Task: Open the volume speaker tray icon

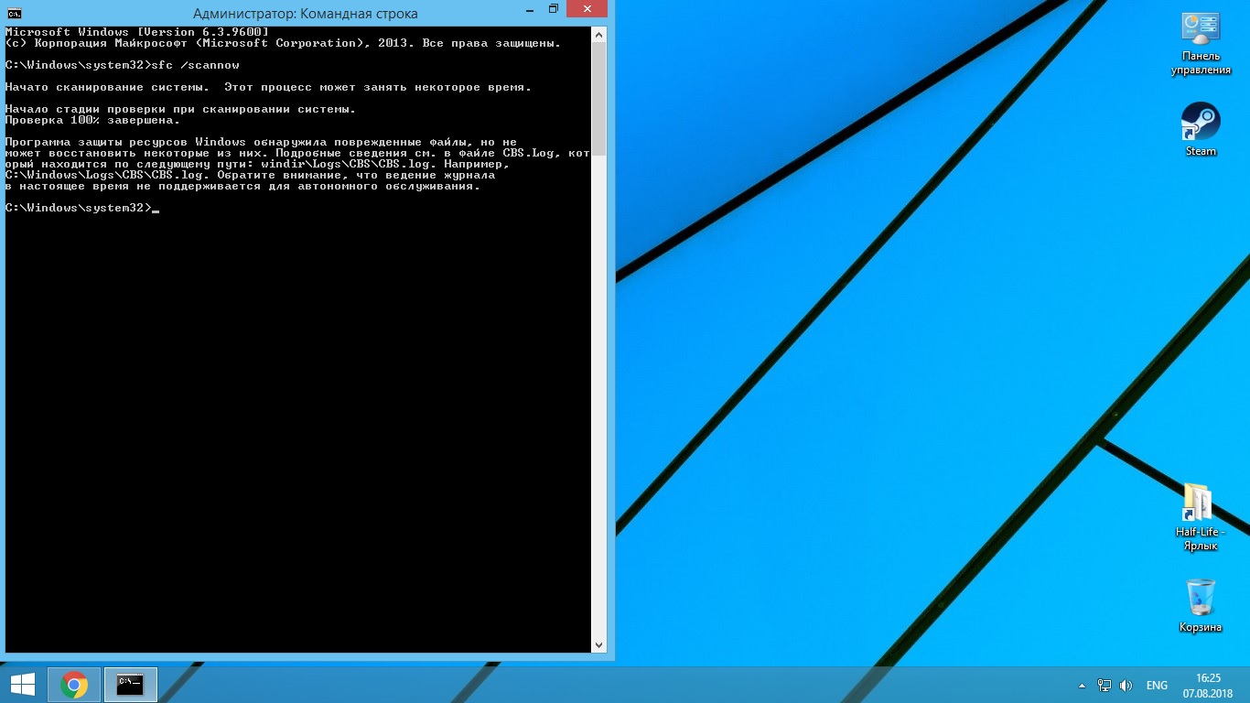Action: click(1126, 686)
